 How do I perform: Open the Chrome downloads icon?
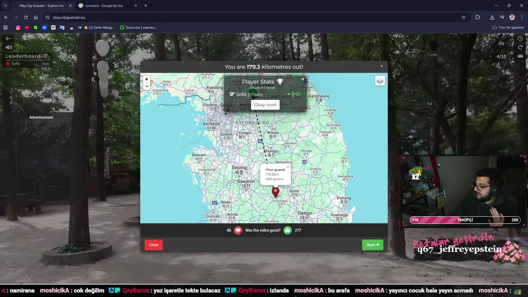pos(492,17)
